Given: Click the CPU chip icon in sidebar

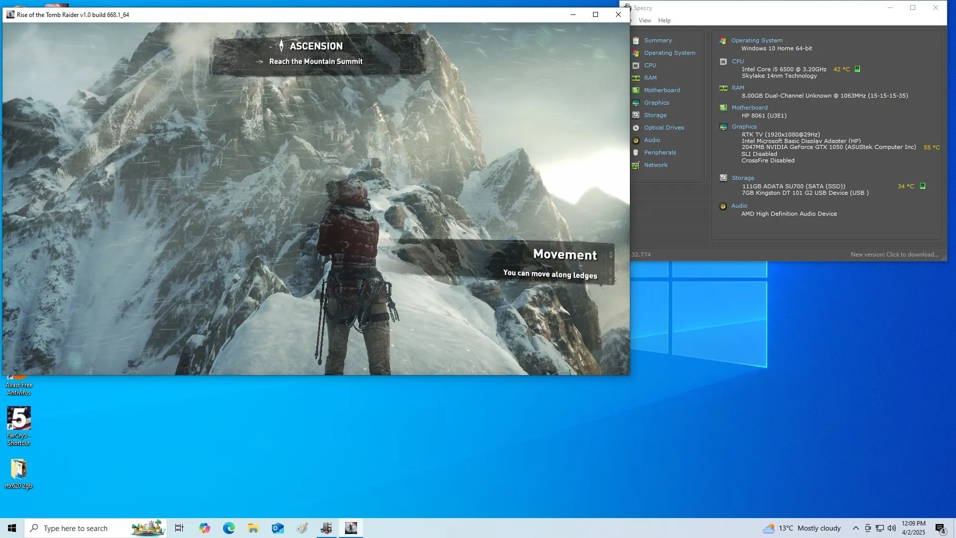Looking at the screenshot, I should tap(636, 65).
